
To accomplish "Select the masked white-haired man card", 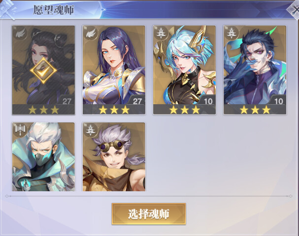I will [43, 157].
